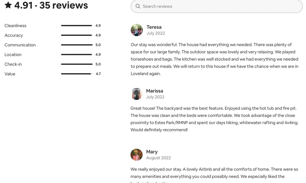Click Teresa's review text paragraph
The image size is (306, 183).
pos(214,59)
